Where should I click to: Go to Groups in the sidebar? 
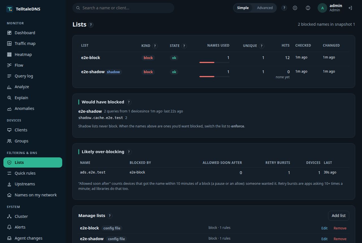pos(33,141)
